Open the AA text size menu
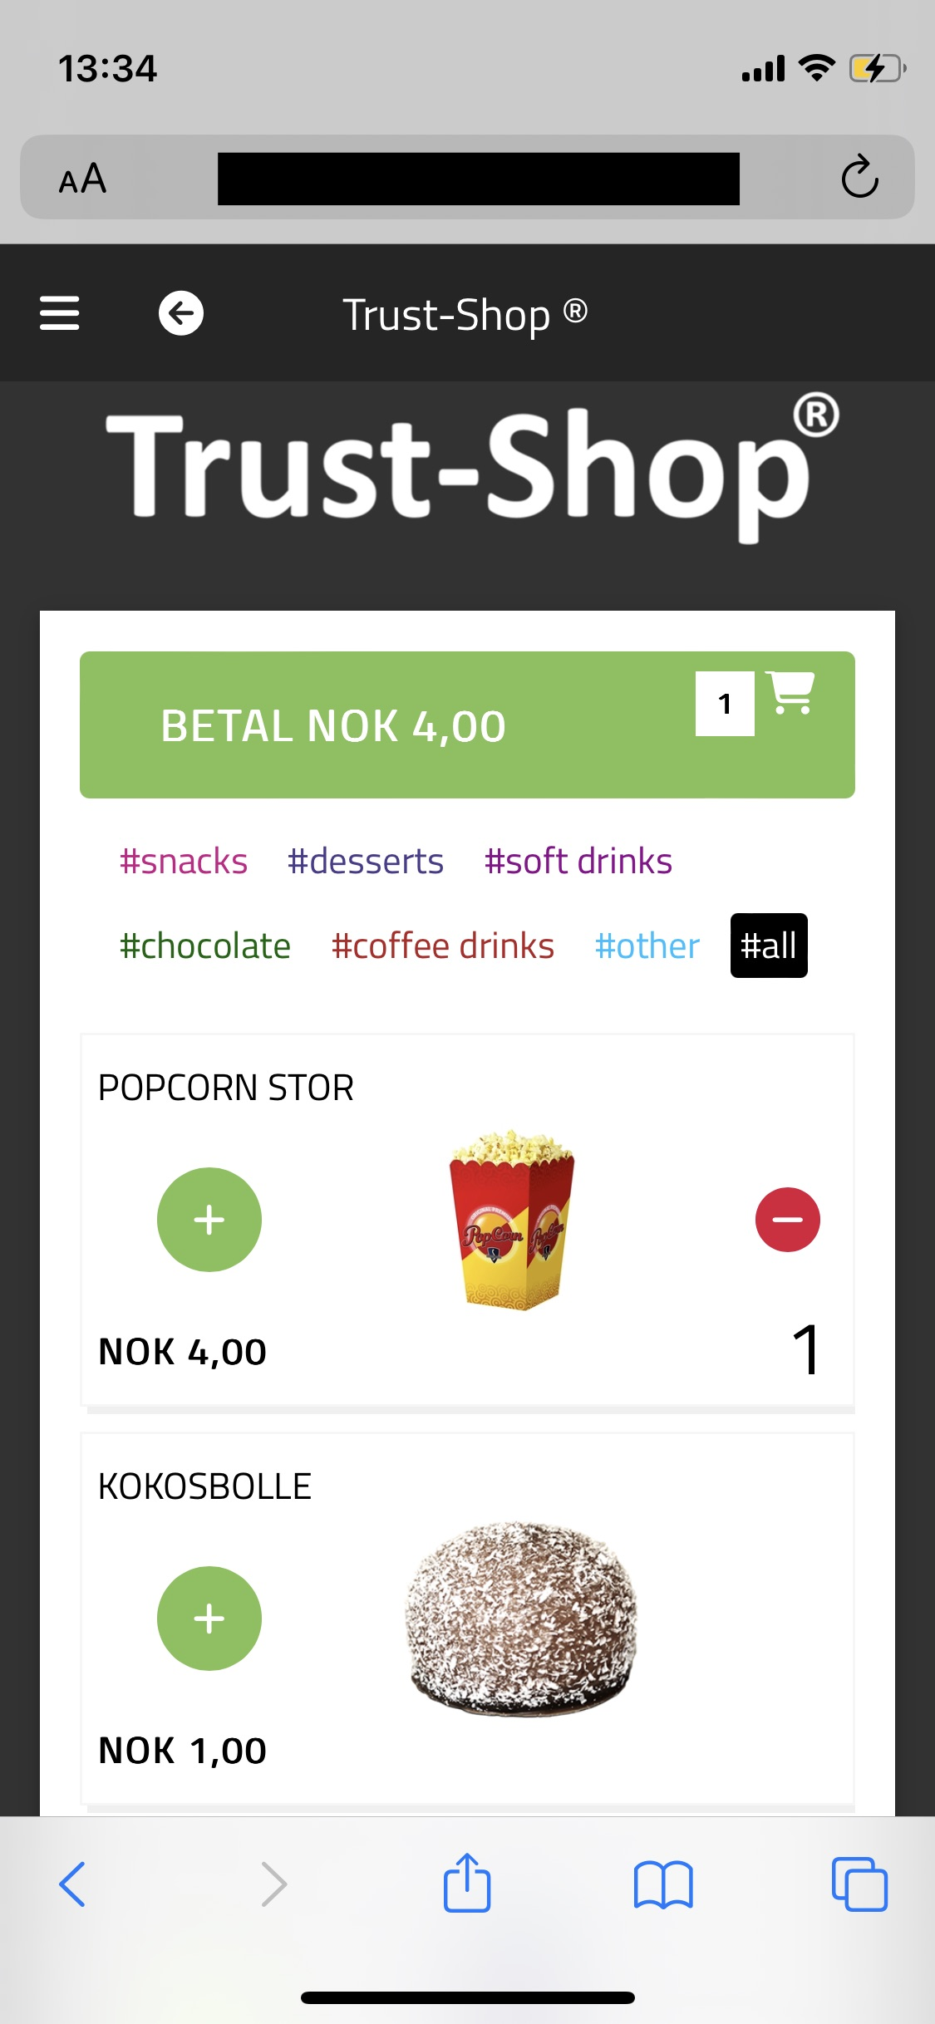The height and width of the screenshot is (2024, 935). [x=83, y=178]
